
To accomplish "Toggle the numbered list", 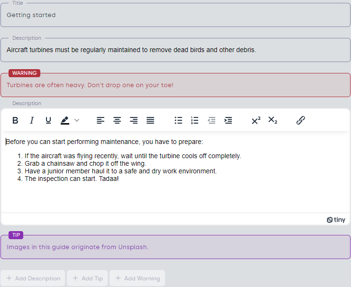I will tap(195, 120).
